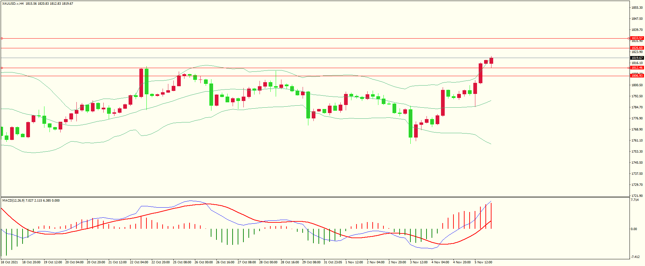Click the 1737.50 price axis label
This screenshot has width=645, height=266.
pos(637,174)
